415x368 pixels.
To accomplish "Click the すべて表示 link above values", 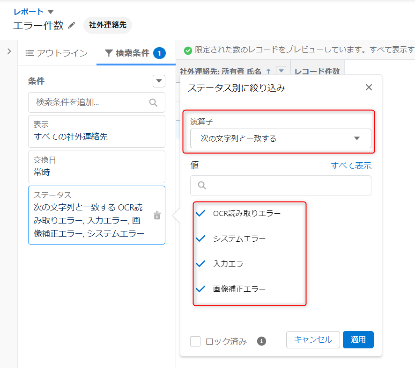I will [x=351, y=166].
